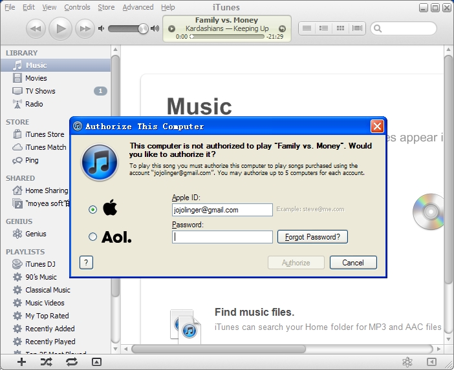454x370 pixels.
Task: Toggle shuffle in the bottom bar
Action: tap(46, 362)
